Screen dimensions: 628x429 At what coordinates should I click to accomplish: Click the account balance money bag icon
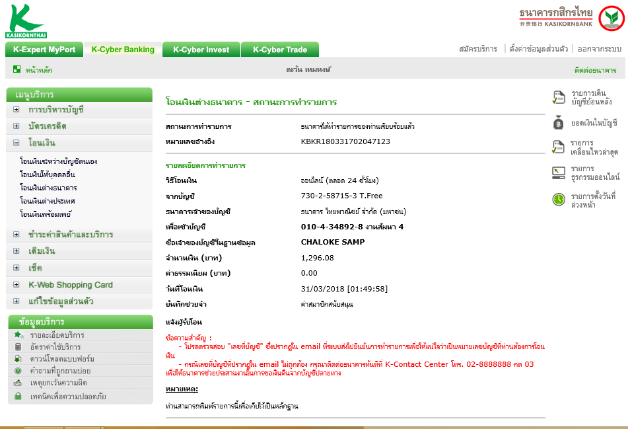tap(558, 123)
